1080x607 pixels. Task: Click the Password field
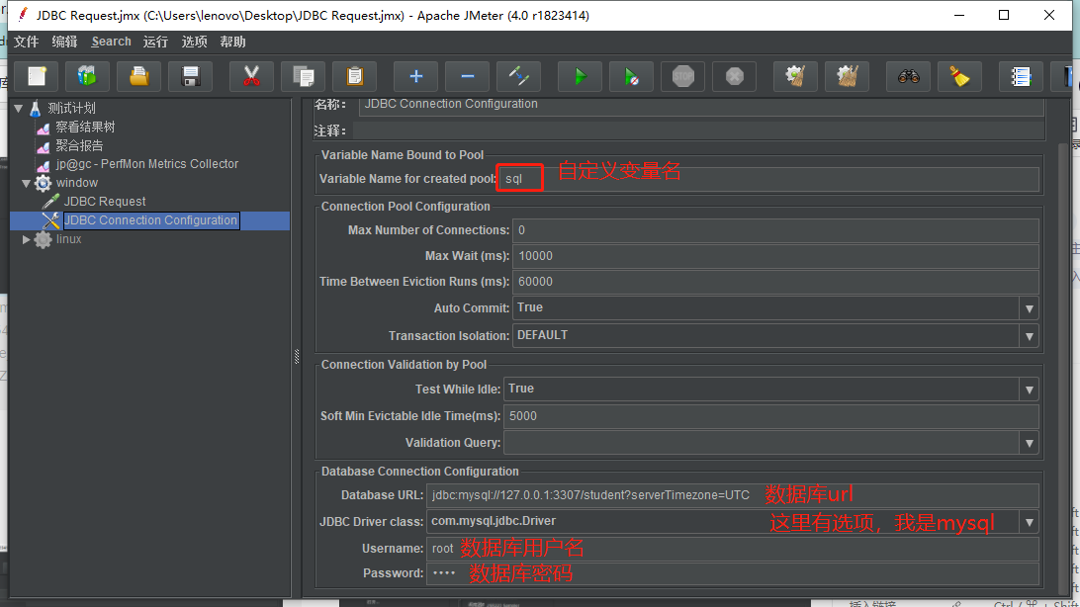(732, 573)
